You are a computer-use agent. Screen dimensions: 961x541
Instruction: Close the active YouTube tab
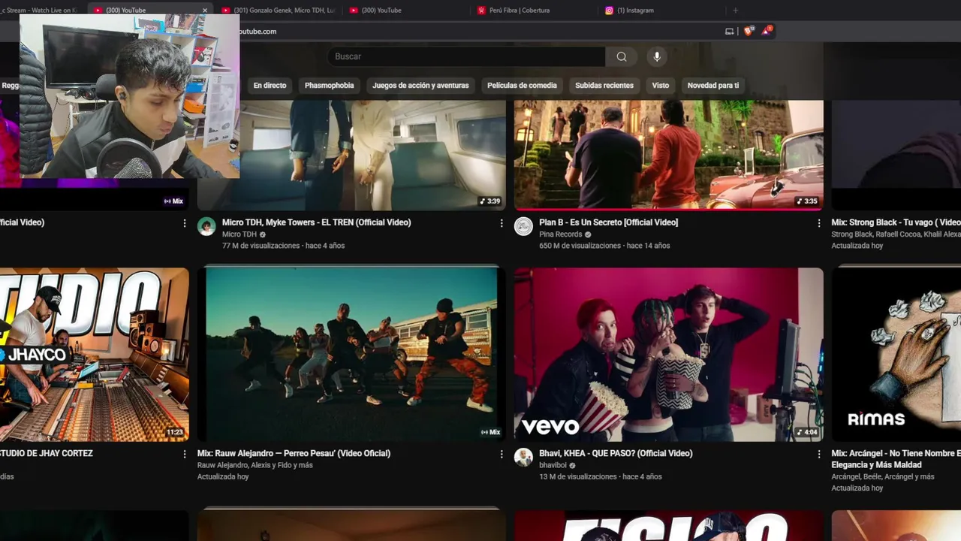(205, 11)
